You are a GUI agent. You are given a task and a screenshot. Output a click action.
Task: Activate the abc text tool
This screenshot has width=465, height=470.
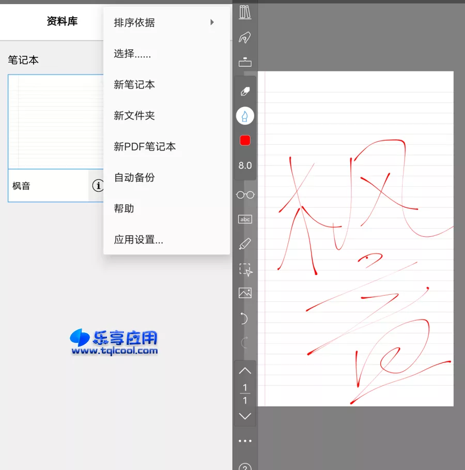(x=244, y=219)
